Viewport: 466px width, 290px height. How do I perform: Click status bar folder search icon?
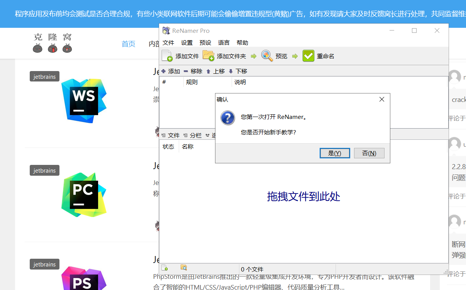pos(184,267)
